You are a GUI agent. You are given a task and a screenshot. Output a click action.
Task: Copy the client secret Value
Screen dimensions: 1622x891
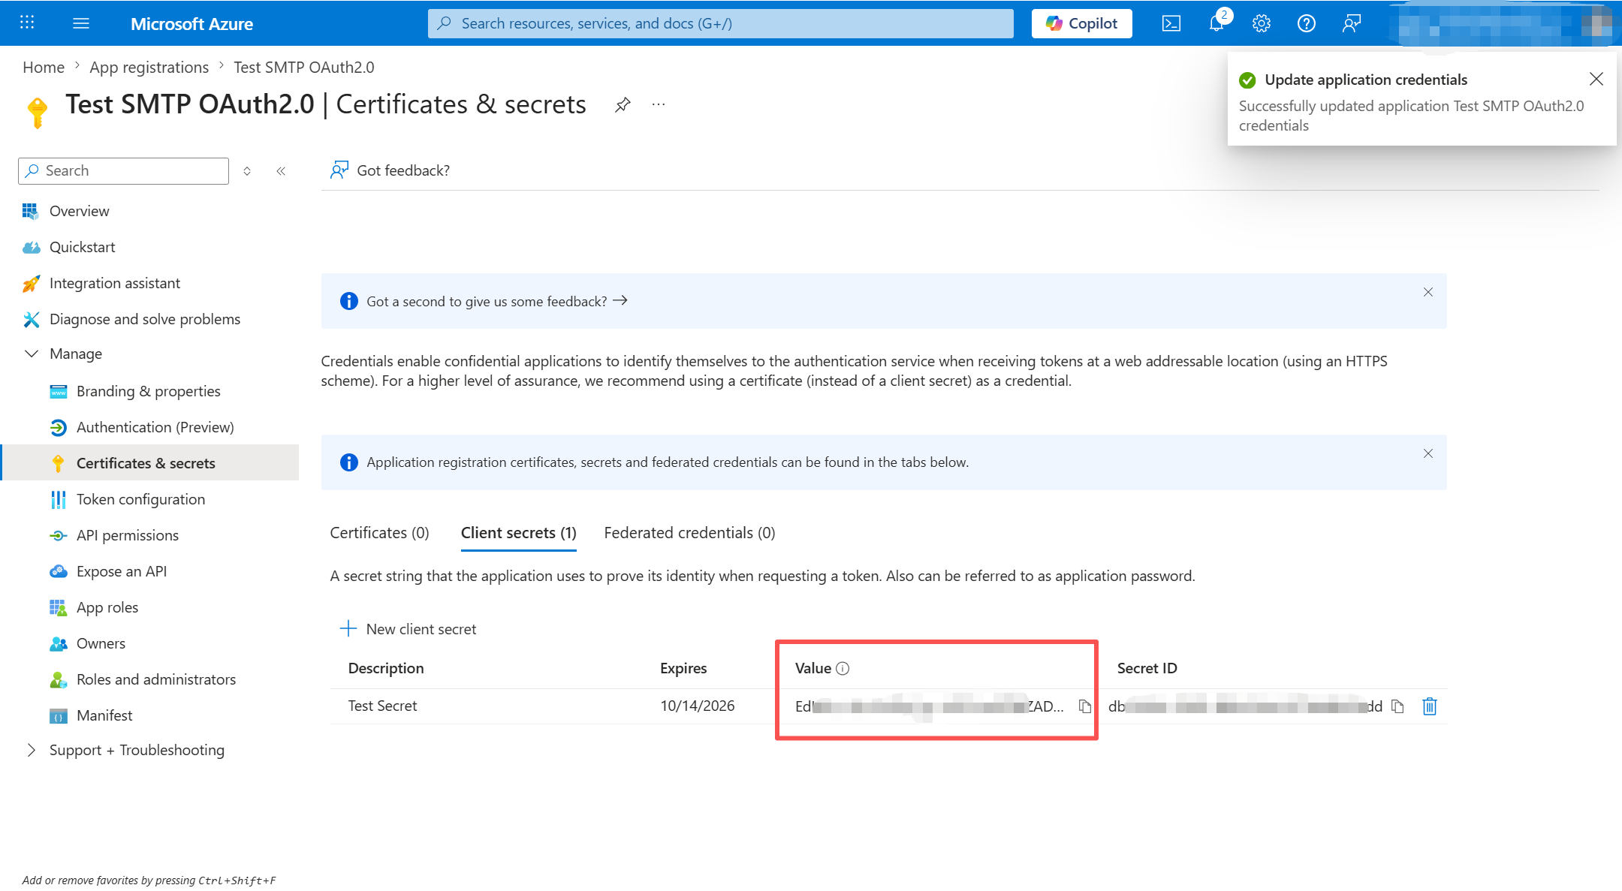[x=1084, y=706]
